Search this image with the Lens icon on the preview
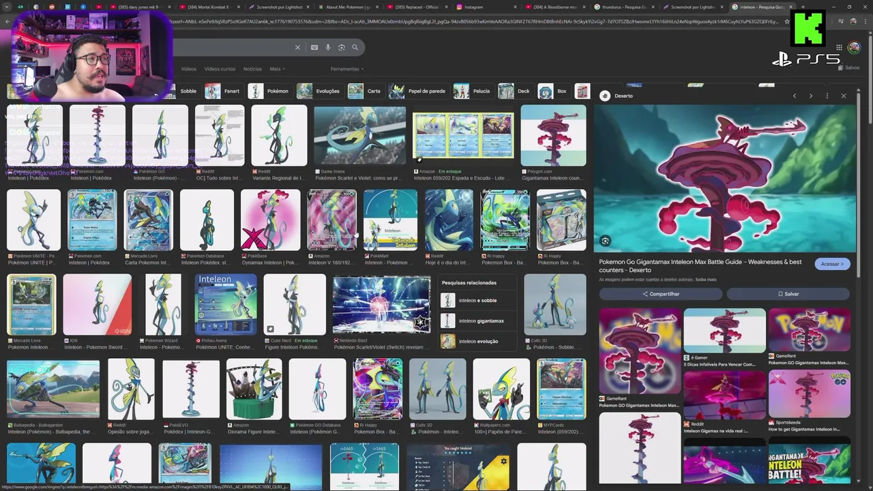 click(x=605, y=241)
